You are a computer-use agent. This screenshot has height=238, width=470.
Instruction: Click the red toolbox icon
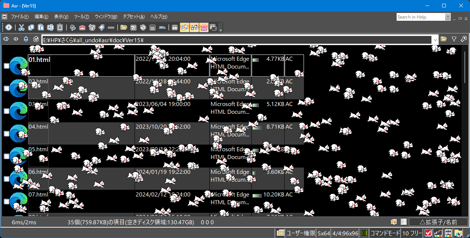pyautogui.click(x=82, y=27)
